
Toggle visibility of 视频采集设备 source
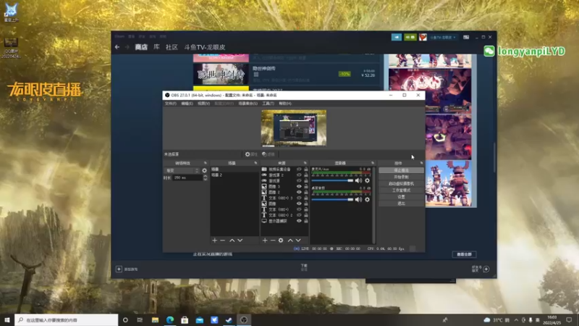pyautogui.click(x=299, y=170)
